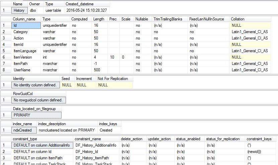Click the Prec value '10' for ItemVersion
The image size is (278, 165).
[114, 57]
